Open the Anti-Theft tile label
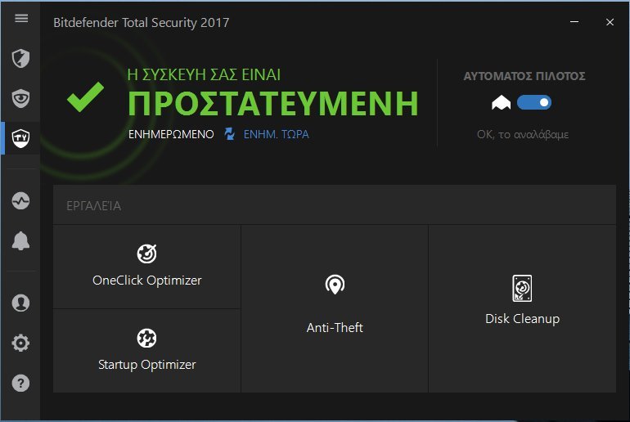 tap(335, 328)
